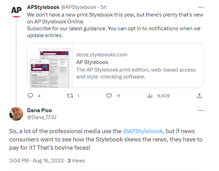Open the 5h timestamp on APStylebook tweet
The image size is (219, 171).
click(103, 7)
